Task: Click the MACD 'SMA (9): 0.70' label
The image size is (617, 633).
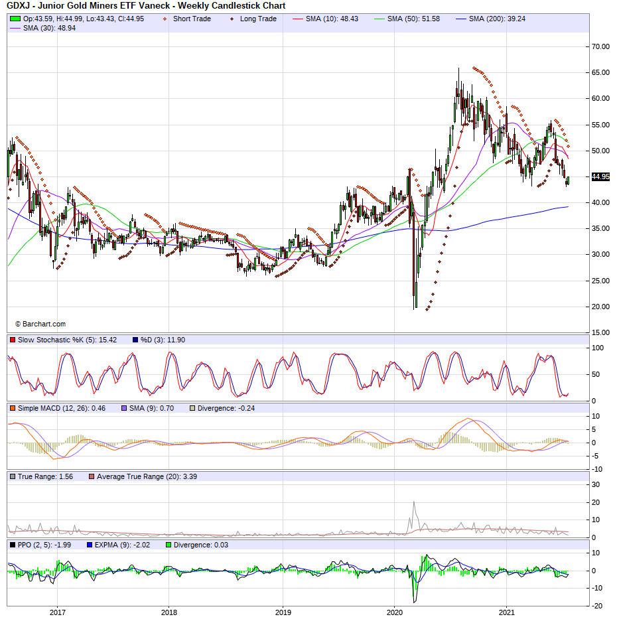Action: point(152,408)
